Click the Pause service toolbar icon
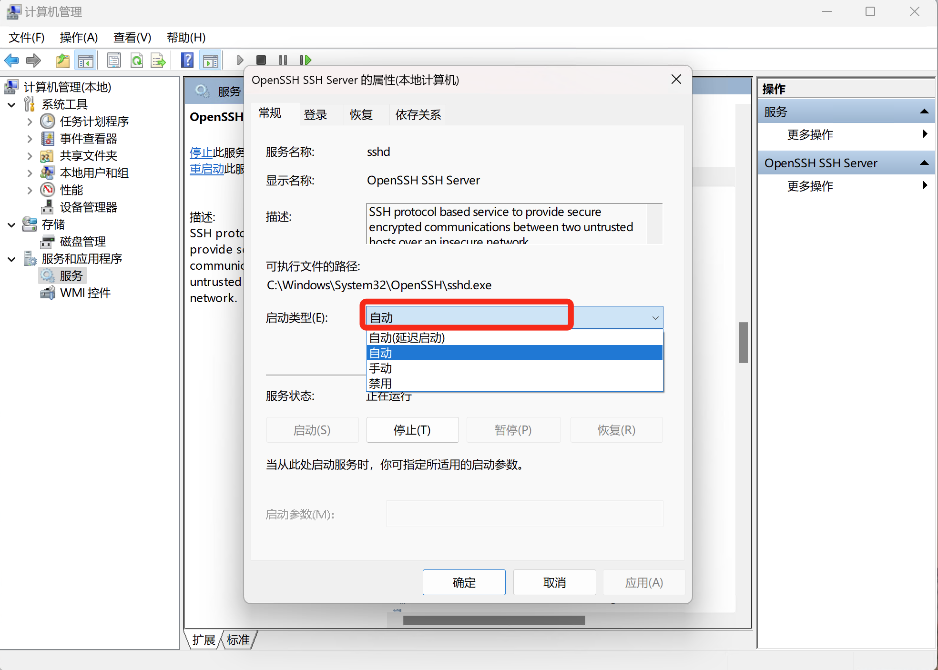This screenshot has height=670, width=938. click(283, 60)
